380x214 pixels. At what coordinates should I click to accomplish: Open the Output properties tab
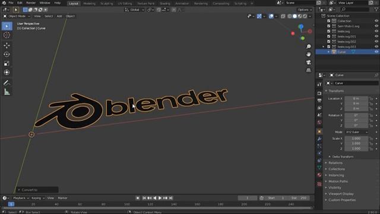[319, 100]
